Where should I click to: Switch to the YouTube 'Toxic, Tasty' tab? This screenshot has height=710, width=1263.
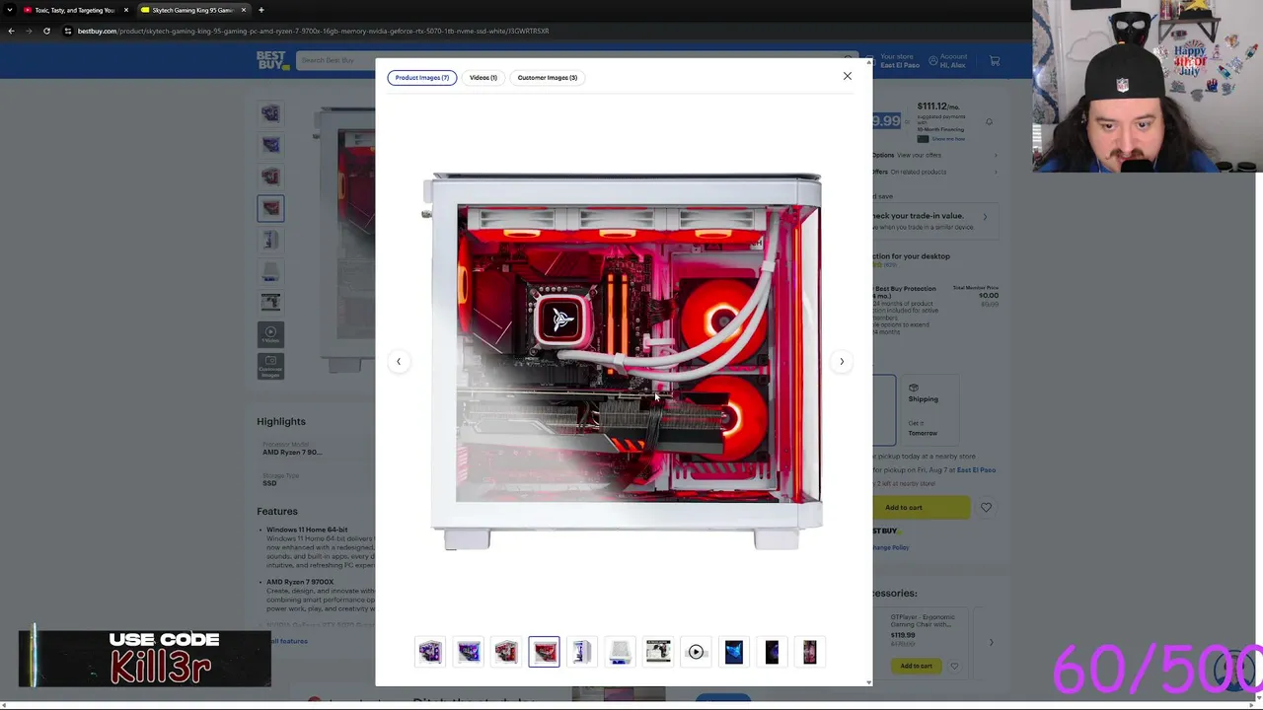75,10
